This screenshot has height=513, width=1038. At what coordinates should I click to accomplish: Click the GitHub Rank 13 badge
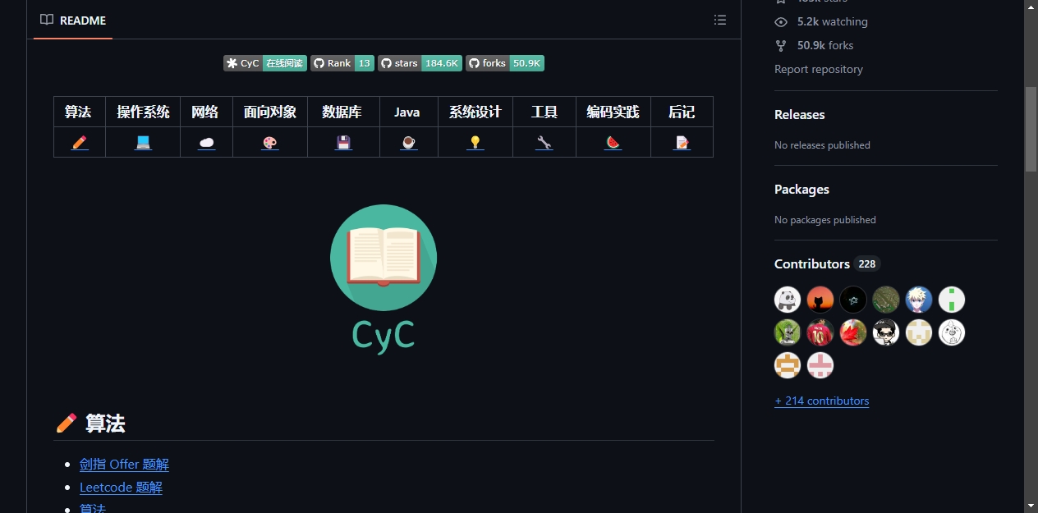pyautogui.click(x=342, y=63)
